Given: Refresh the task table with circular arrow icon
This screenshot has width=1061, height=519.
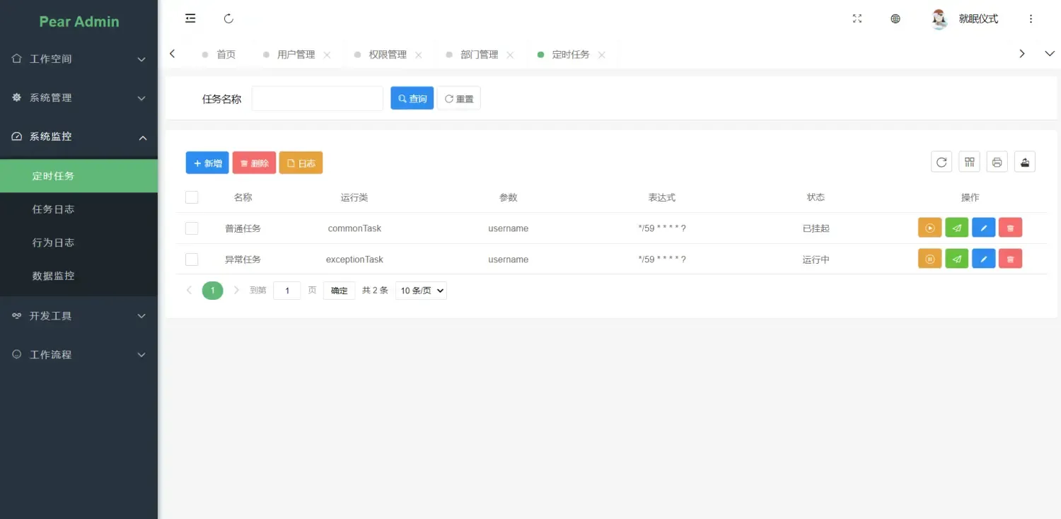Looking at the screenshot, I should 941,161.
